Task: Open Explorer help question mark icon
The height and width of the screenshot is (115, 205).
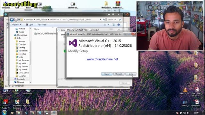Action: (x=119, y=25)
